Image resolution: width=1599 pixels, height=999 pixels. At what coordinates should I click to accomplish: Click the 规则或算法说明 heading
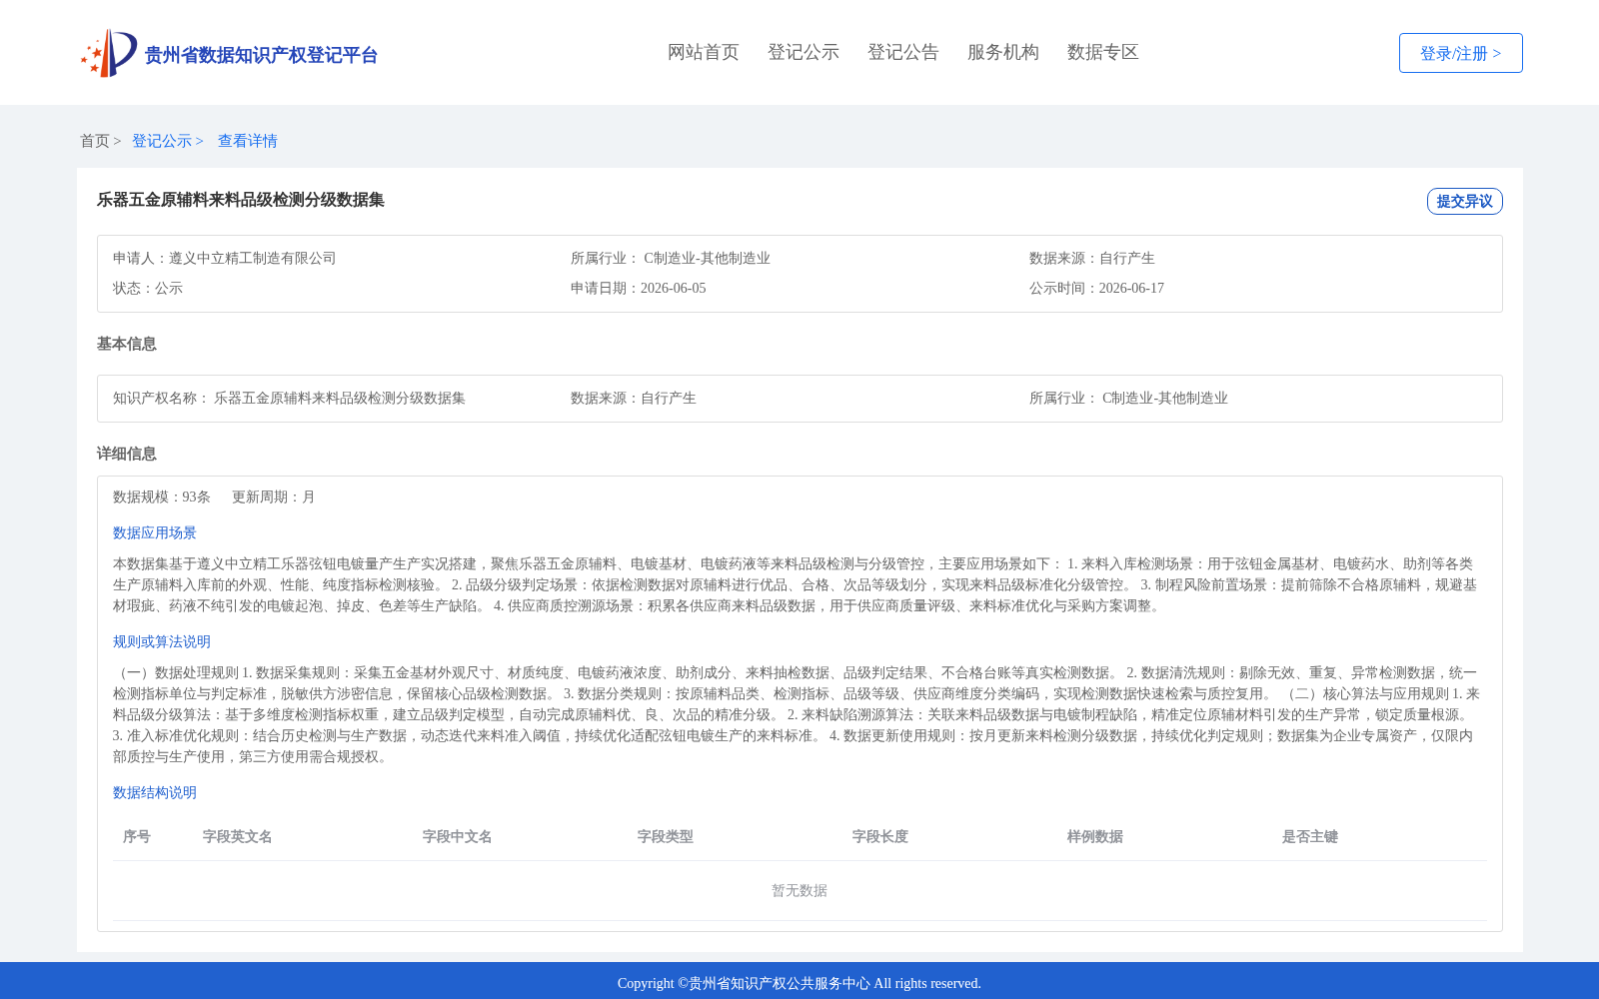click(162, 641)
